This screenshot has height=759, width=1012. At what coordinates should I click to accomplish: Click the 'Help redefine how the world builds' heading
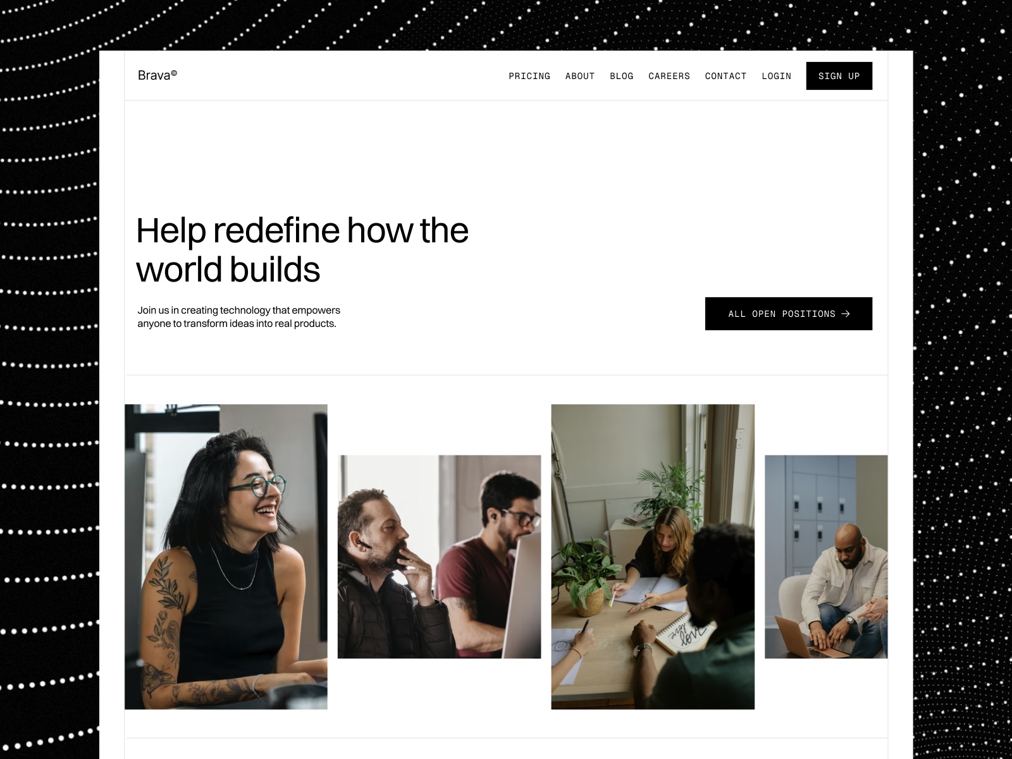(x=302, y=249)
